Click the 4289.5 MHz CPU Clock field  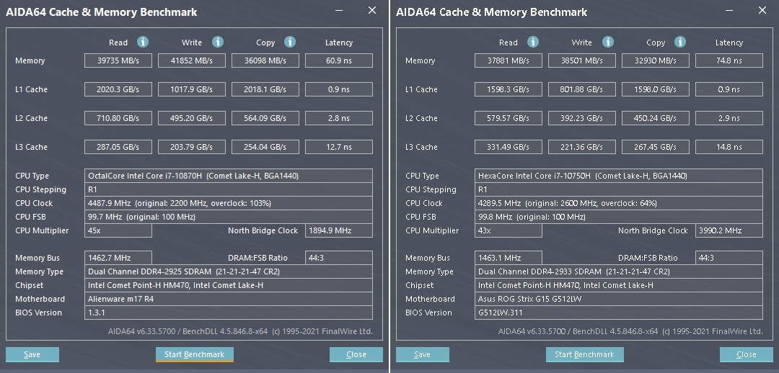[619, 203]
